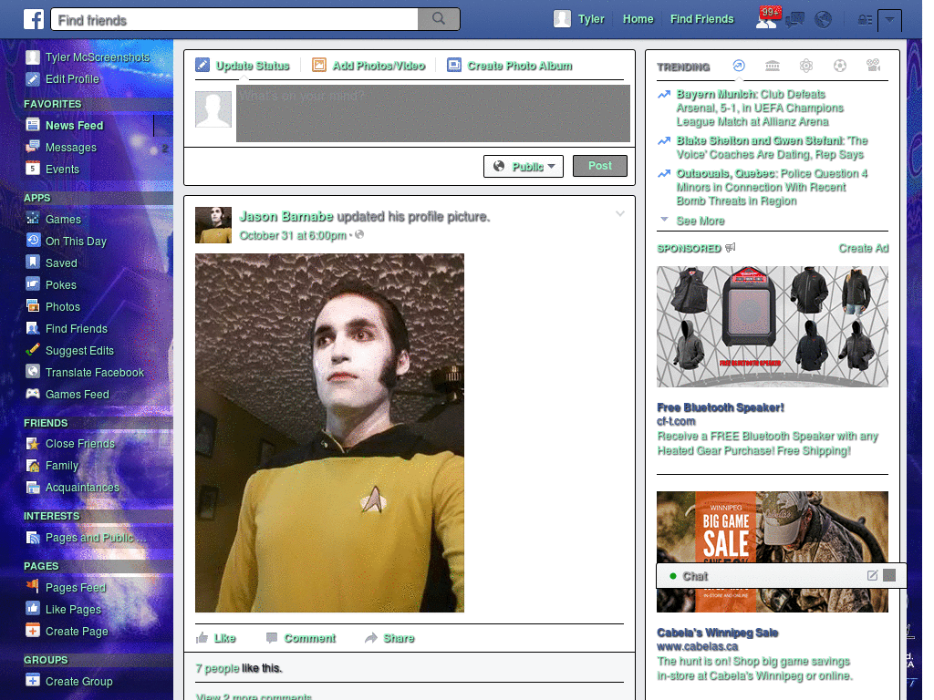
Task: Select the Politics trending icon
Action: pyautogui.click(x=773, y=66)
